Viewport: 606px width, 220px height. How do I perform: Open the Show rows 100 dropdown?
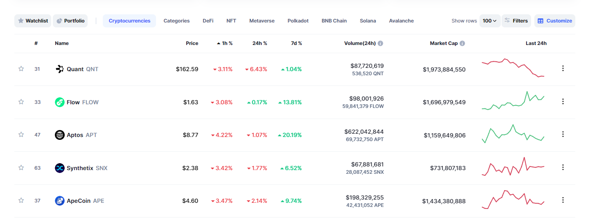pyautogui.click(x=490, y=21)
